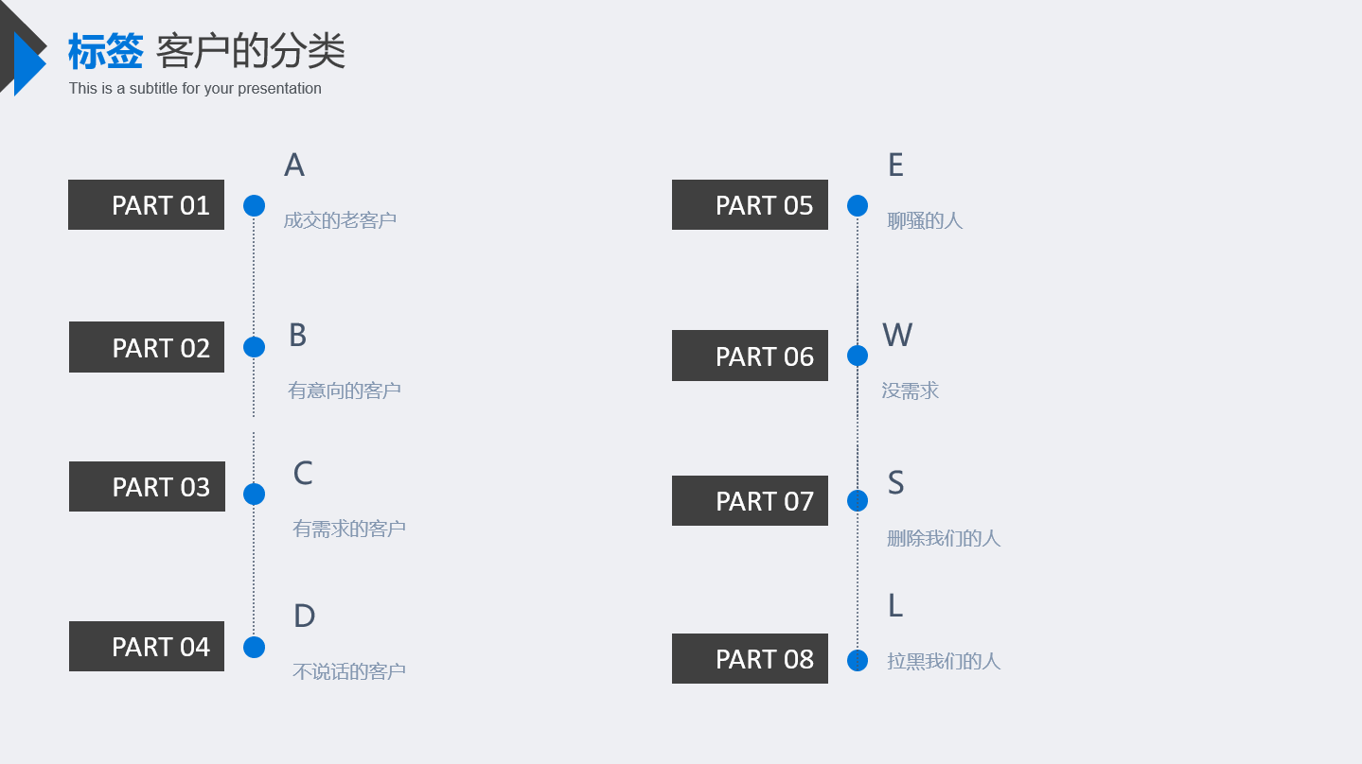Select the blue dot beside PART 08

click(x=858, y=660)
